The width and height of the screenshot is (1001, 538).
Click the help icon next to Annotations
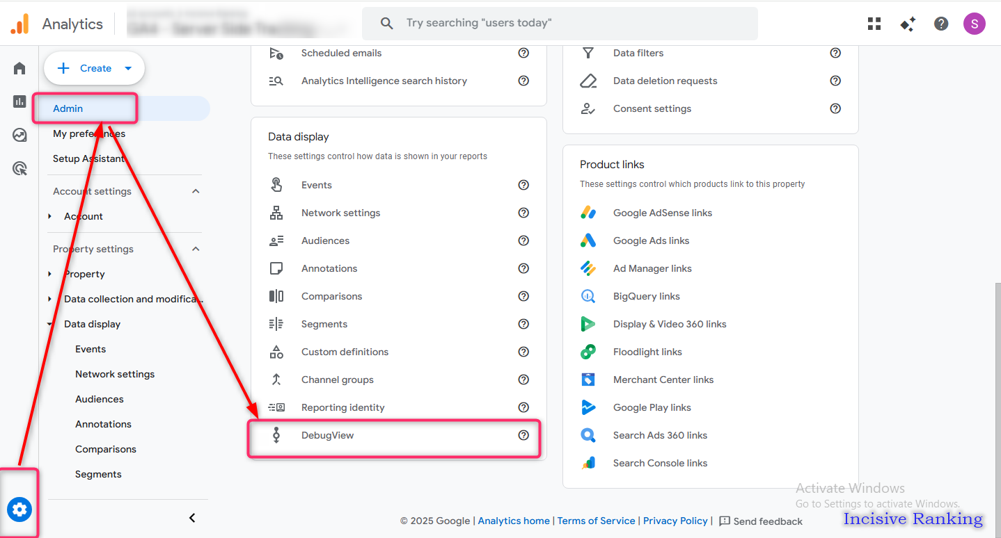coord(523,268)
